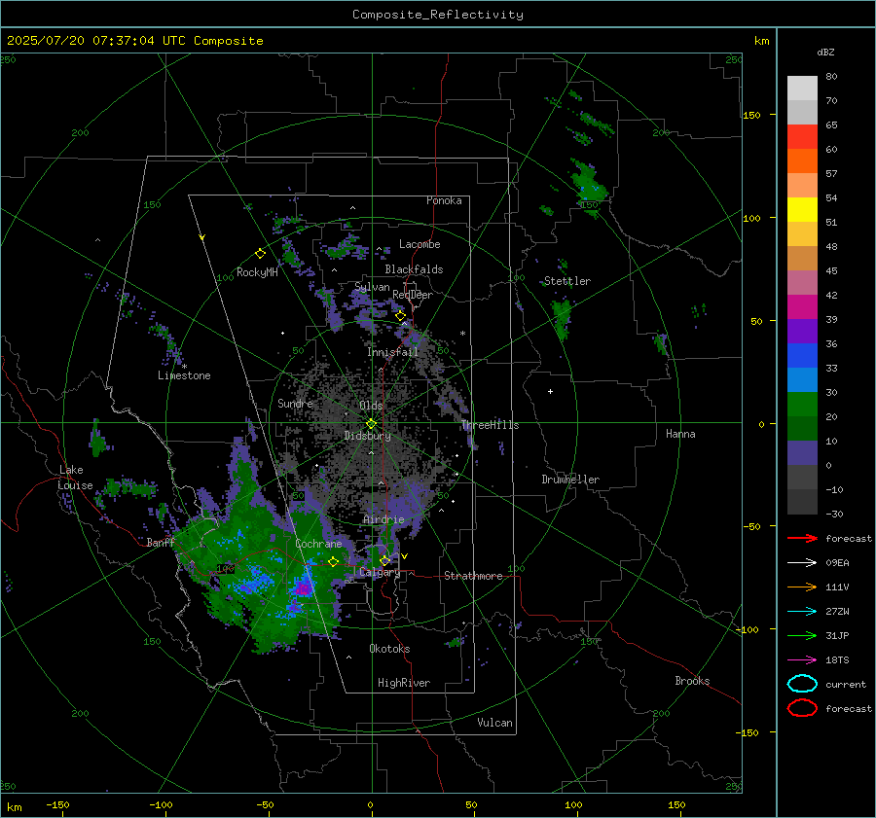Screen dimensions: 876x818
Task: Click the asterisk marker above Limestone
Action: pos(184,367)
